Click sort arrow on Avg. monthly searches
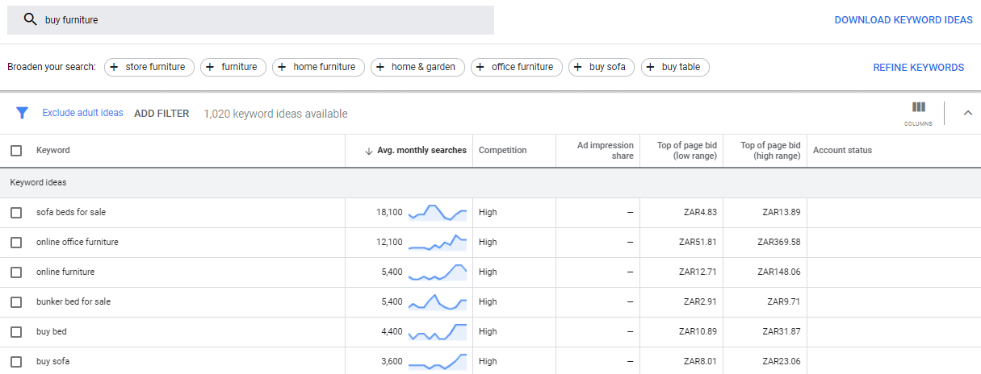Viewport: 981px width, 374px height. point(369,151)
